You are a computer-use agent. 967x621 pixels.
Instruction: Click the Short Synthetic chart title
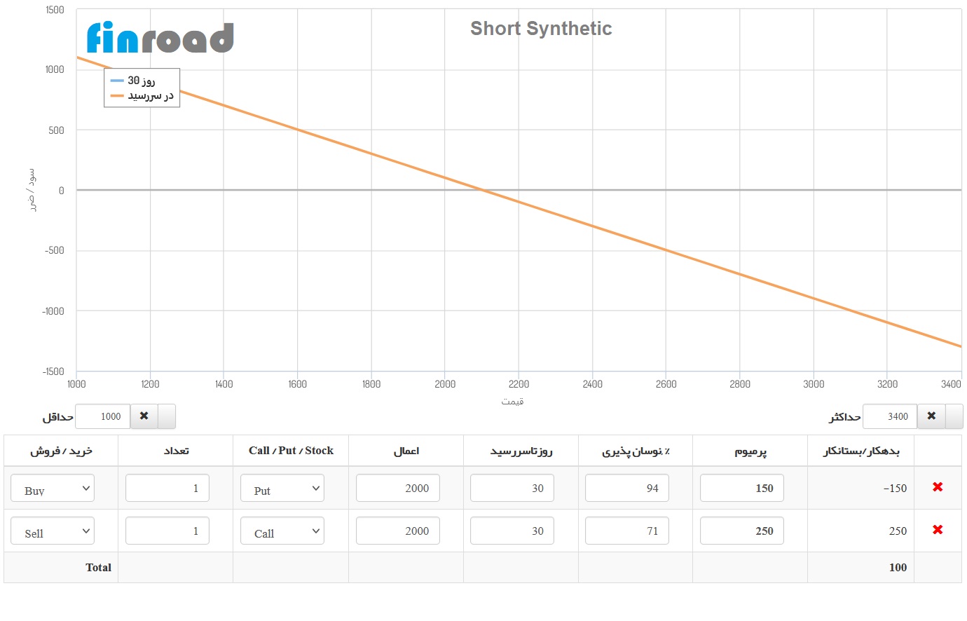coord(541,29)
